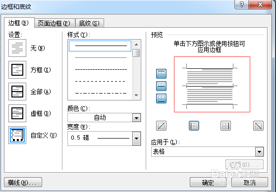Click the 自定义(U) label text
This screenshot has width=276, height=192.
[44, 135]
